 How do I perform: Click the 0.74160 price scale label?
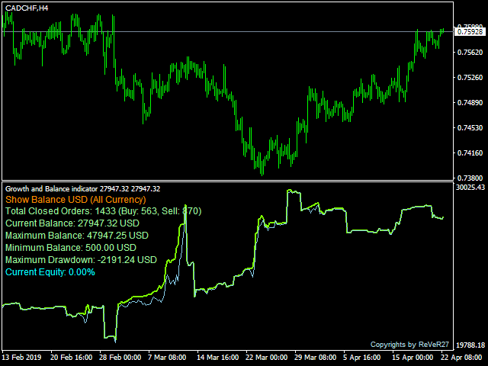coord(470,152)
